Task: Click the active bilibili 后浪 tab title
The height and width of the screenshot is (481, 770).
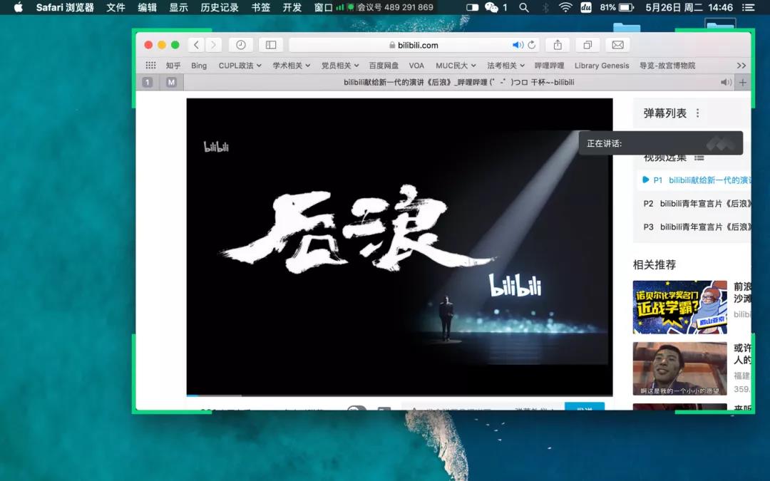Action: 458,83
